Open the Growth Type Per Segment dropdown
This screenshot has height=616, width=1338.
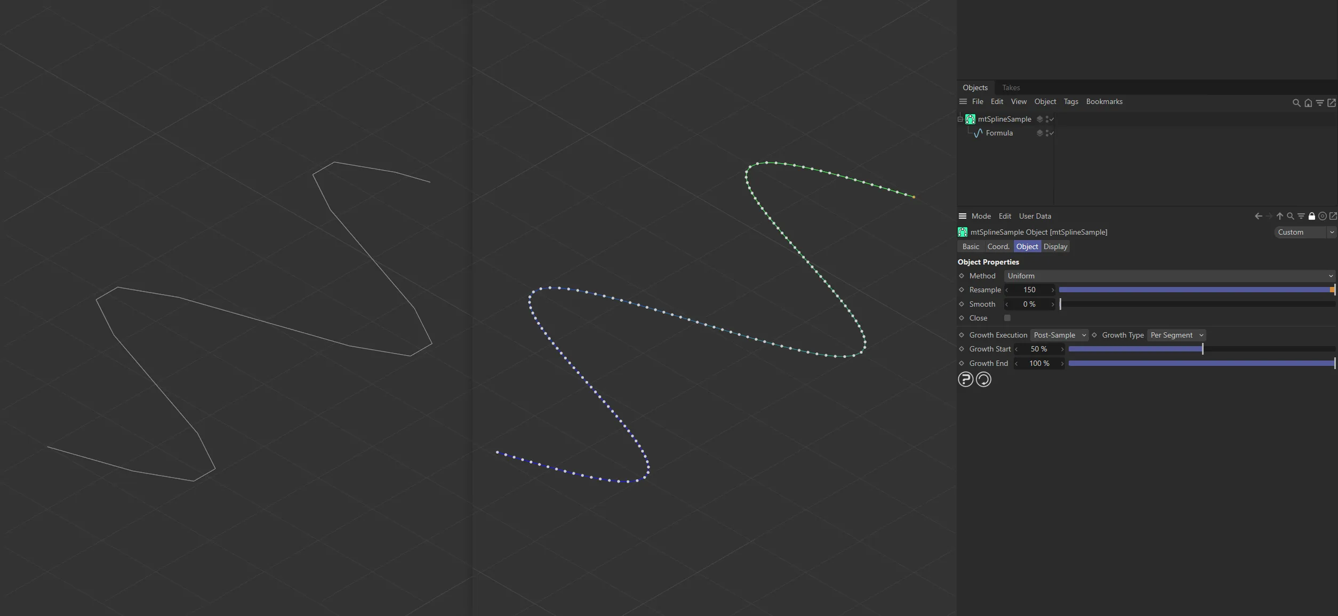tap(1176, 335)
